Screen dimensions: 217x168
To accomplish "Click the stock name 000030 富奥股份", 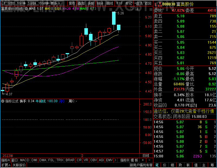I will tap(178, 4).
